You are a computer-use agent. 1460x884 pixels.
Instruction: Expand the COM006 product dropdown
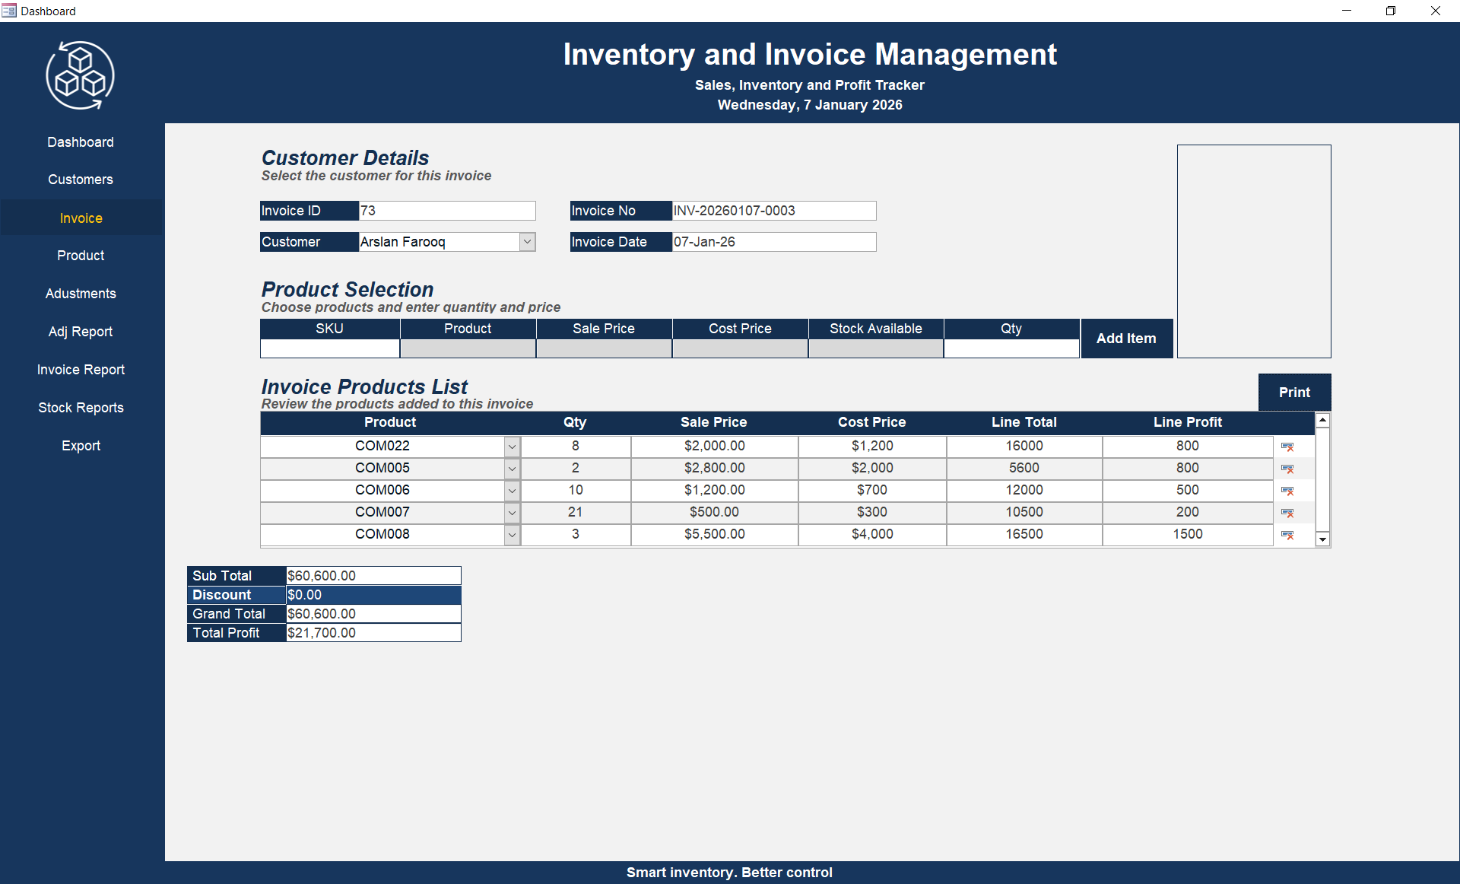pyautogui.click(x=513, y=491)
